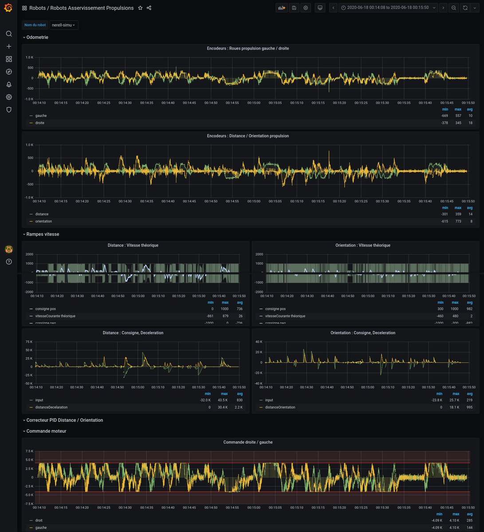Toggle consigne pos in Distance Vitesse legend
The width and height of the screenshot is (484, 532).
[46, 309]
